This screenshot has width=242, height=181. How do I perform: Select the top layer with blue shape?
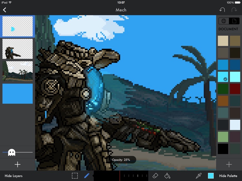pyautogui.click(x=18, y=26)
